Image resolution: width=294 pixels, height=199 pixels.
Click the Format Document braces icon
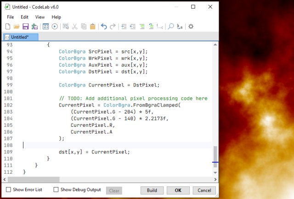160,27
